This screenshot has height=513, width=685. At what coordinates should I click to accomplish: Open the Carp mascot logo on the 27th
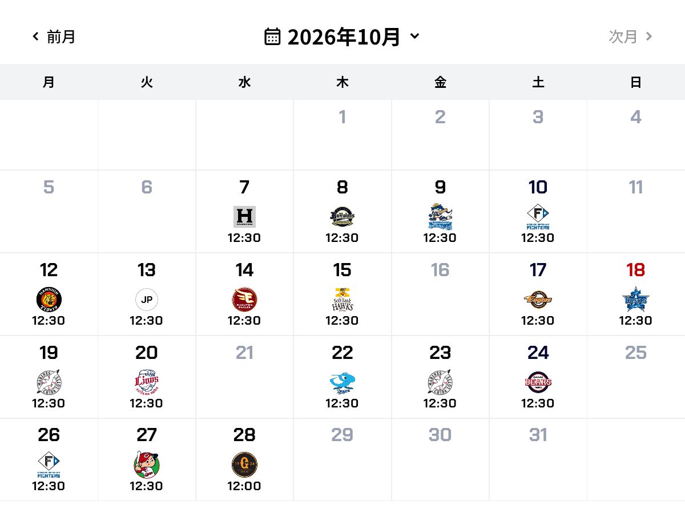click(x=147, y=465)
